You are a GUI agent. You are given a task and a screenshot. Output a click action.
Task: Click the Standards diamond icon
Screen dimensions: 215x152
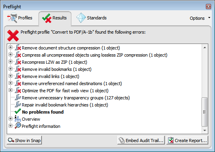point(81,18)
